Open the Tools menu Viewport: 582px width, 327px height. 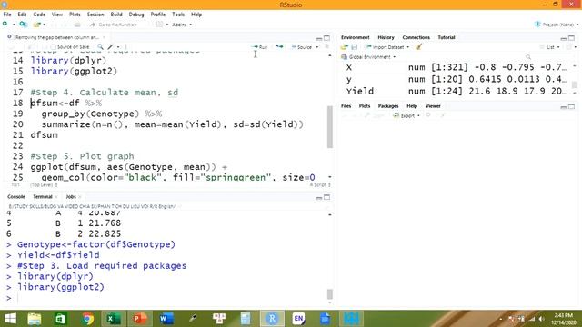pos(178,15)
